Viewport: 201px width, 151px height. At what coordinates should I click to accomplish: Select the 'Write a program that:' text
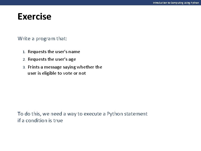[x=42, y=39]
